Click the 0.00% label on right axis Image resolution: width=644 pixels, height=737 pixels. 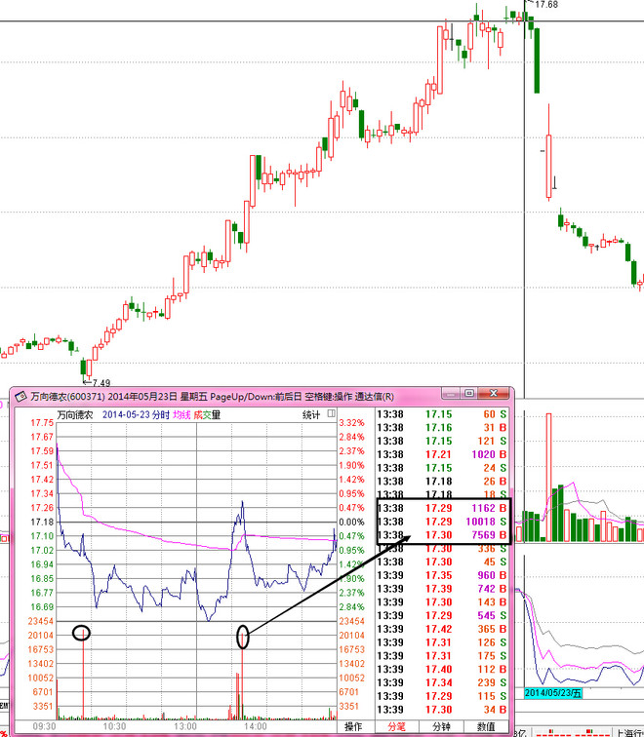(351, 522)
